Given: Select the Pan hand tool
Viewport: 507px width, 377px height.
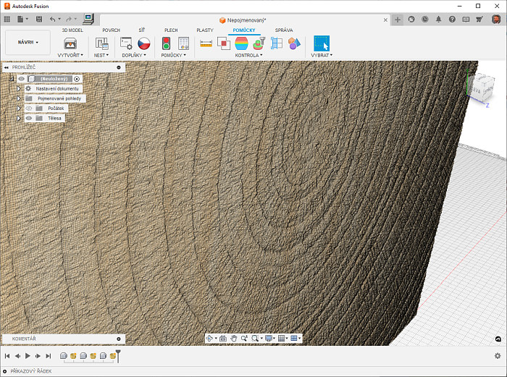Looking at the screenshot, I should (x=233, y=338).
